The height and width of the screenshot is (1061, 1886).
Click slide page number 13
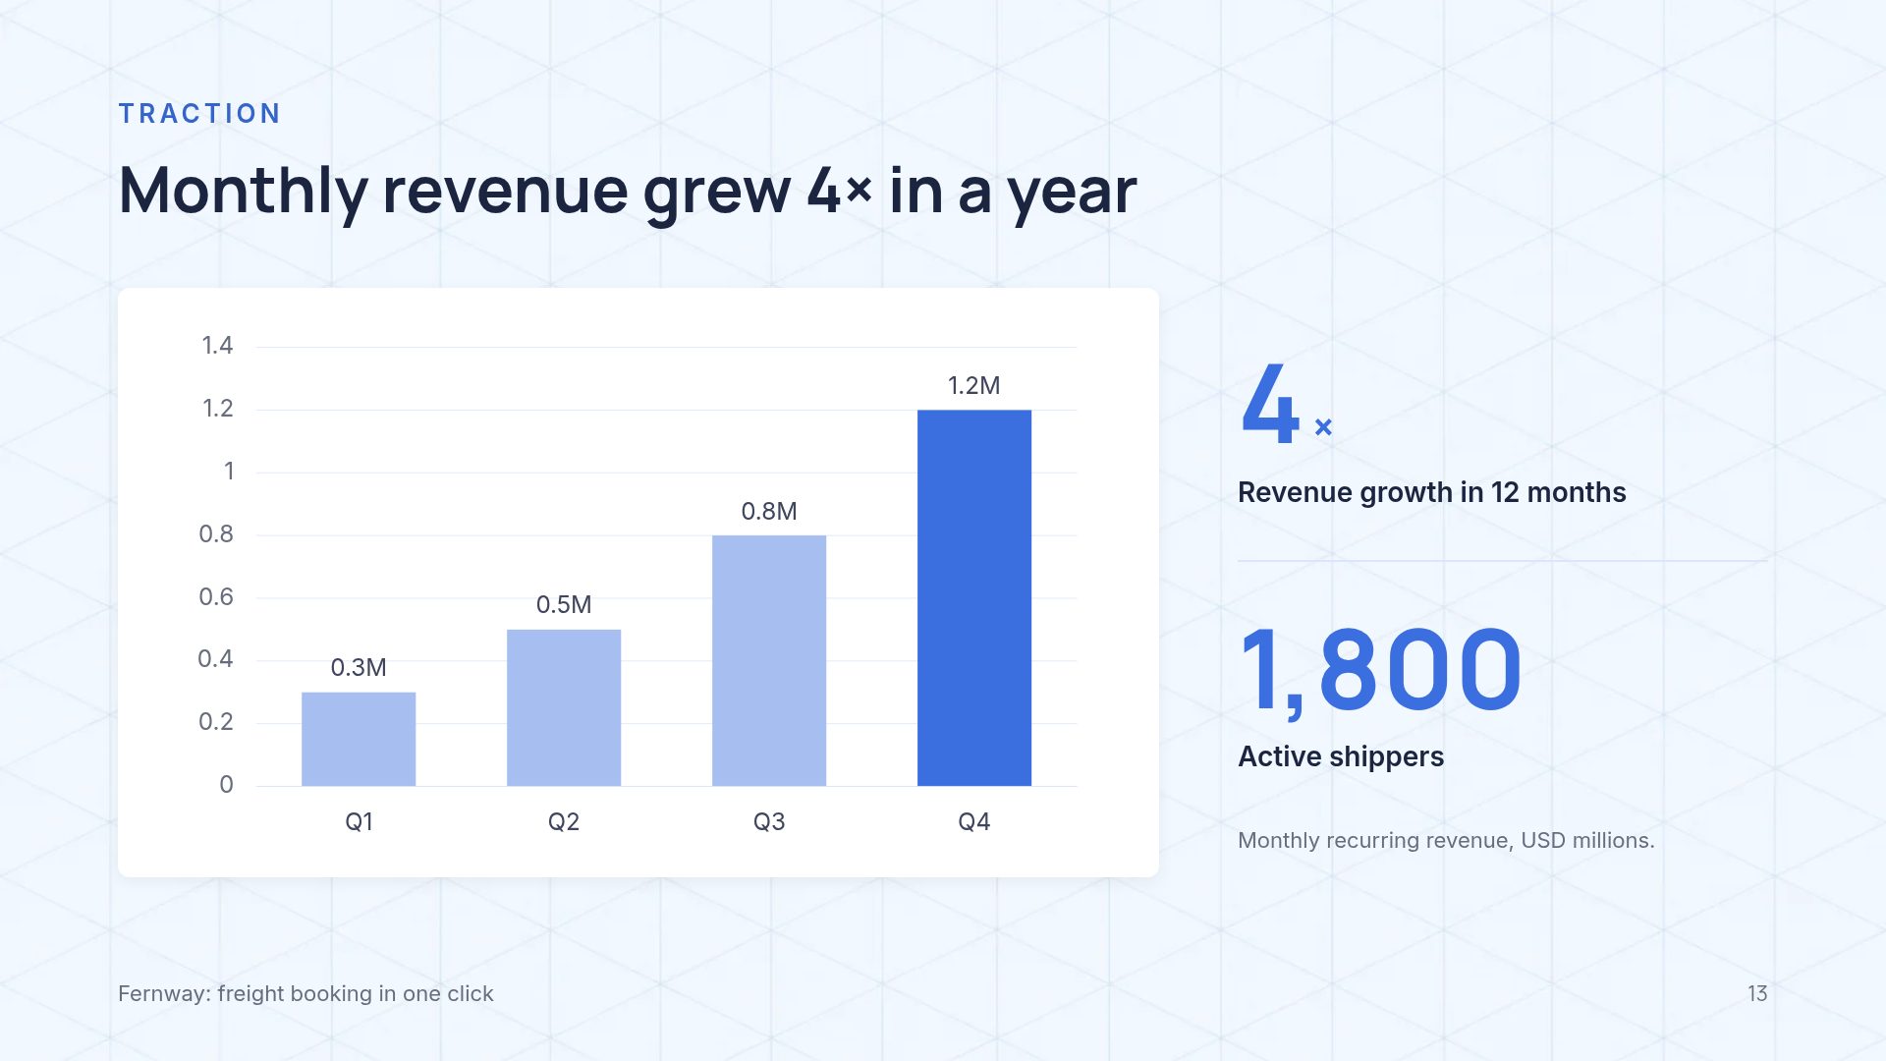pyautogui.click(x=1757, y=993)
